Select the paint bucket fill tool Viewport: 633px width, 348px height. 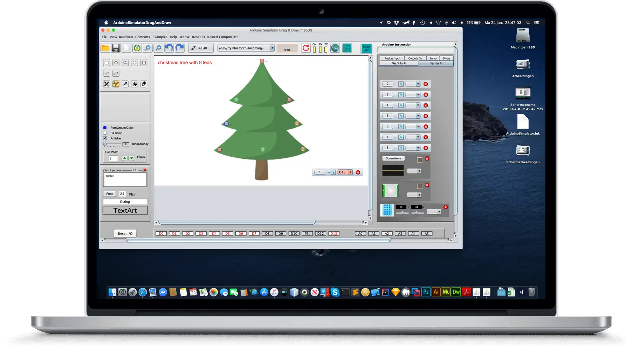(135, 84)
